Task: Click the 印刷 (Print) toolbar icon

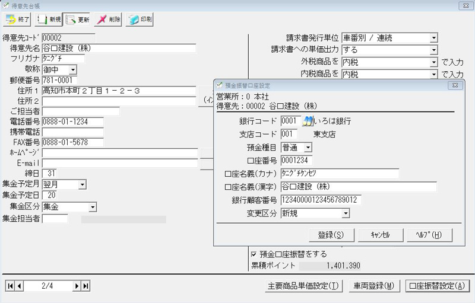Action: click(x=139, y=20)
